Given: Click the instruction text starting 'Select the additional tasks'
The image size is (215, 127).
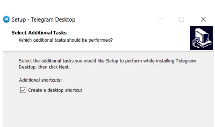Looking at the screenshot, I should pyautogui.click(x=107, y=64).
